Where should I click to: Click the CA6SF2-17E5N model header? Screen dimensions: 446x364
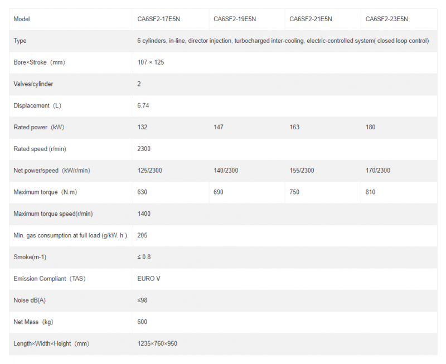pyautogui.click(x=158, y=19)
